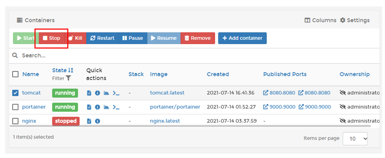Open first 8080:8080 published port link
The width and height of the screenshot is (385, 158).
pos(279,93)
